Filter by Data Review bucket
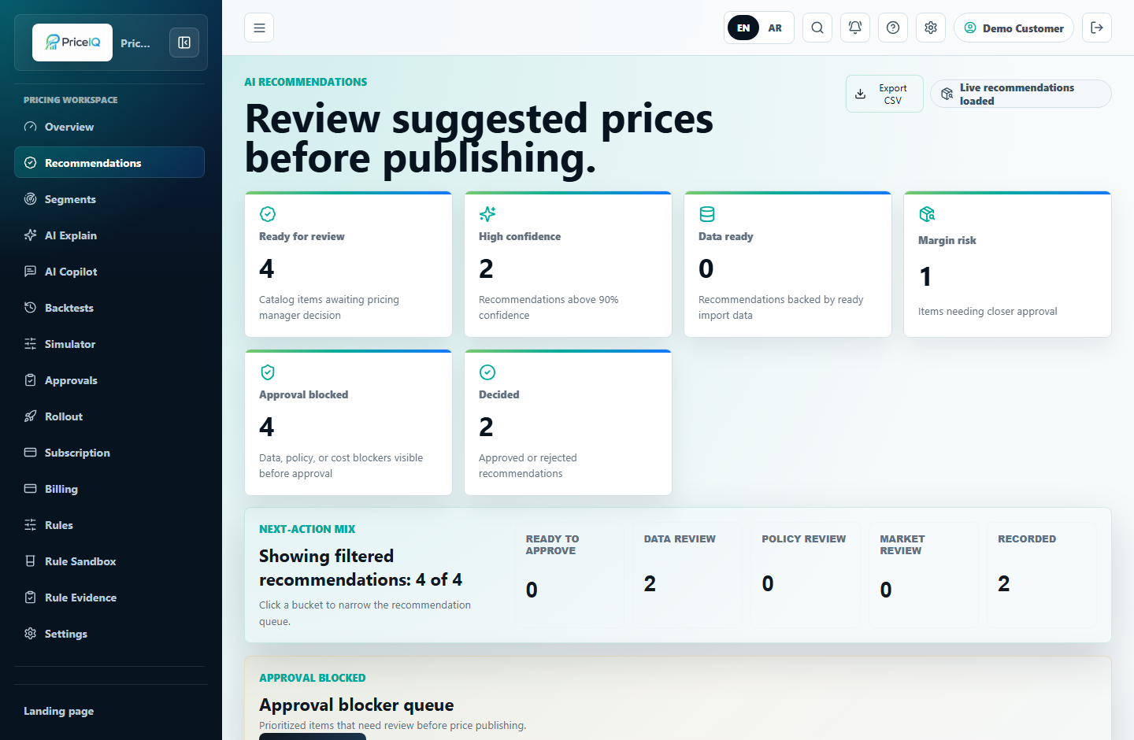The image size is (1134, 740). click(x=687, y=575)
